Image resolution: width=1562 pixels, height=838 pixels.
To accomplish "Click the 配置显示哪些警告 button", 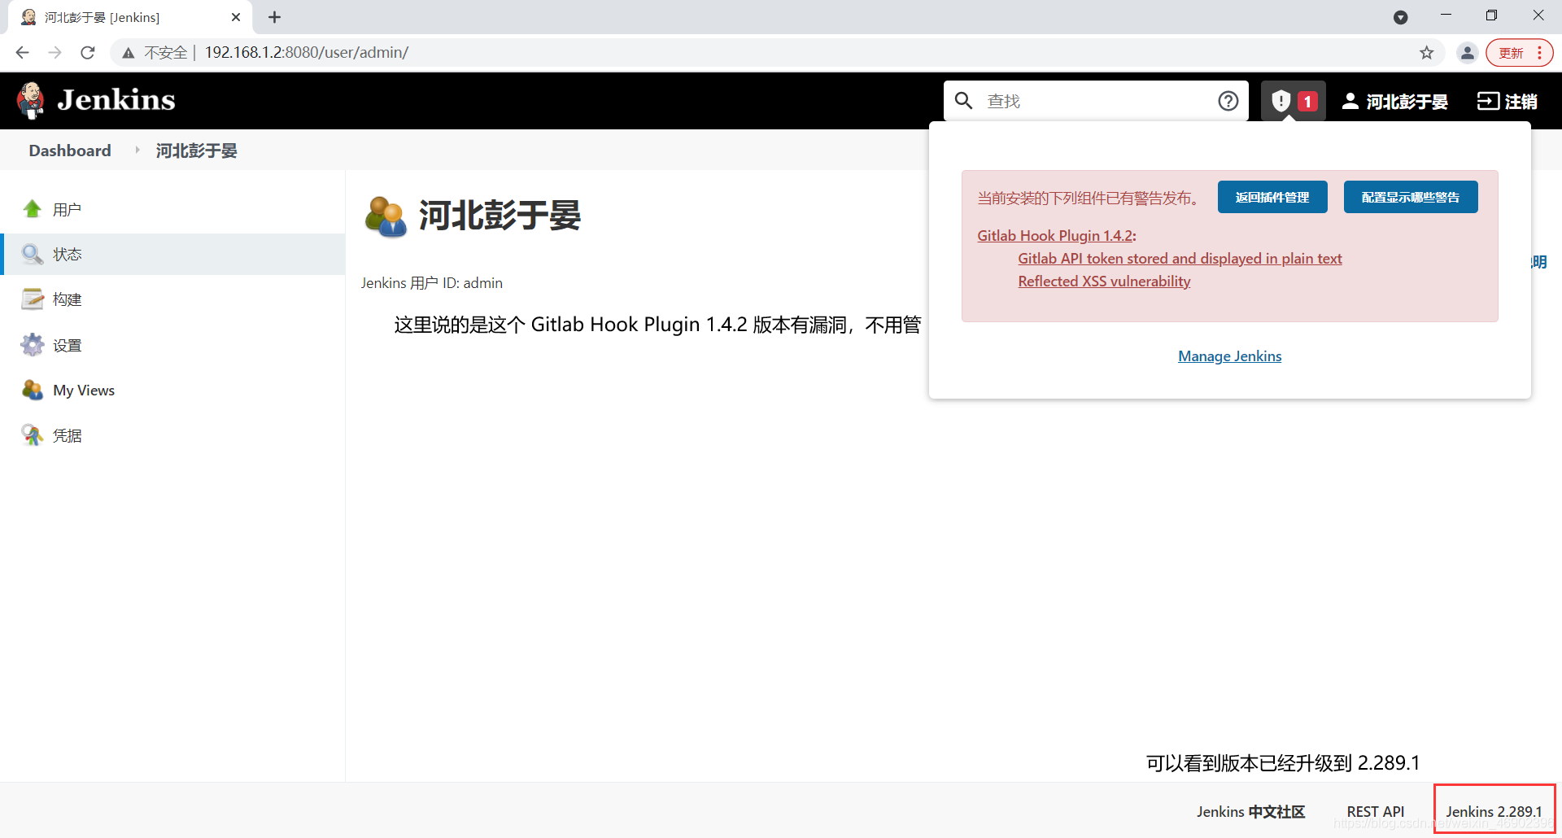I will pyautogui.click(x=1411, y=197).
